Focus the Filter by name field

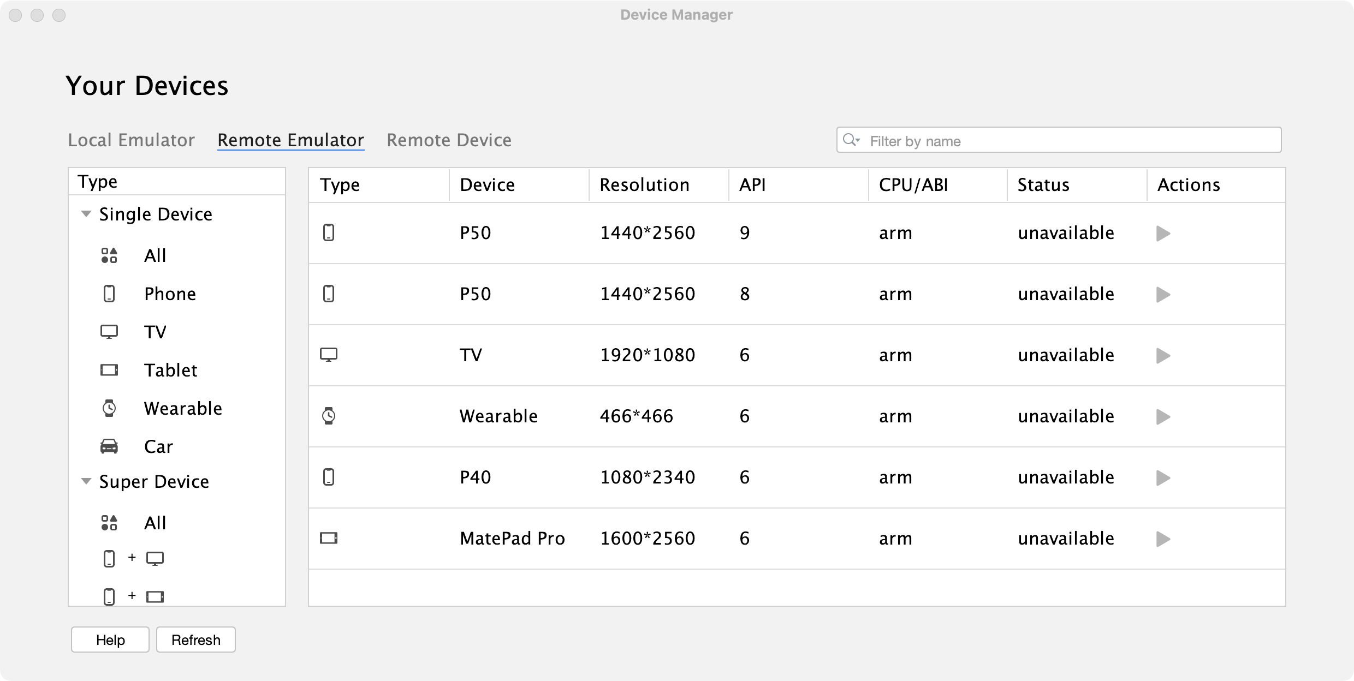pyautogui.click(x=1059, y=140)
